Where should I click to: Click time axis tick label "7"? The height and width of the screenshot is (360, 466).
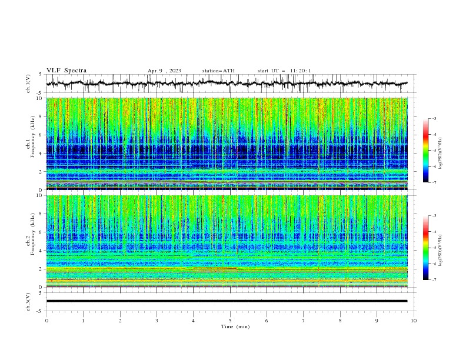click(304, 321)
